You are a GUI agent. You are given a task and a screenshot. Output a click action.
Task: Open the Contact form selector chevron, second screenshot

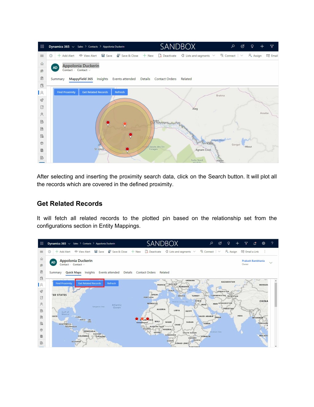click(84, 265)
